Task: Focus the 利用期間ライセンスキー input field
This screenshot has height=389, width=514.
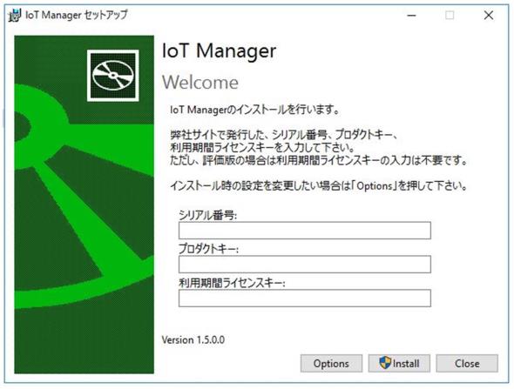Action: 305,298
